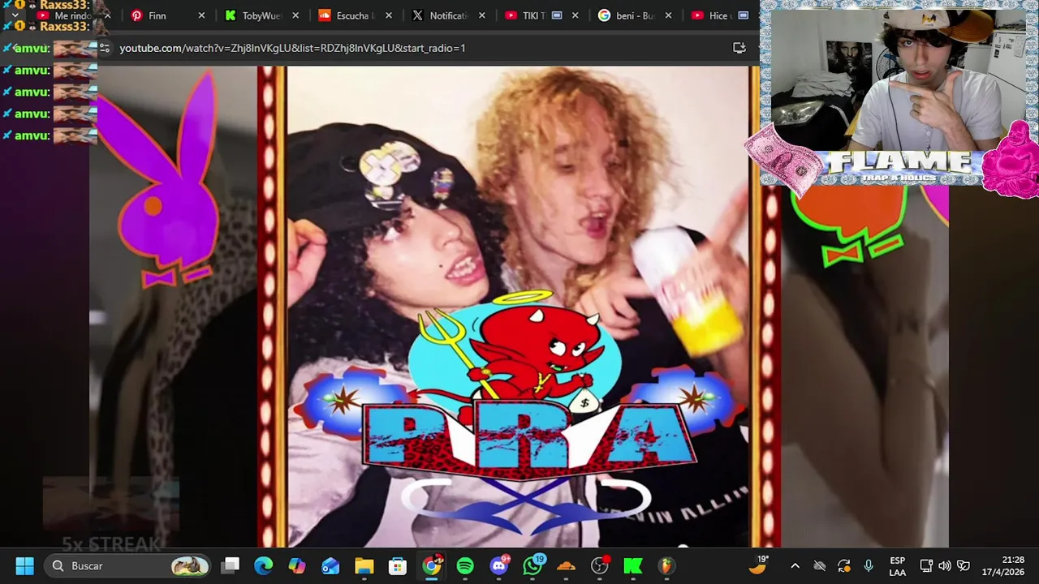1039x584 pixels.
Task: Open Kick app from taskbar
Action: pyautogui.click(x=633, y=566)
